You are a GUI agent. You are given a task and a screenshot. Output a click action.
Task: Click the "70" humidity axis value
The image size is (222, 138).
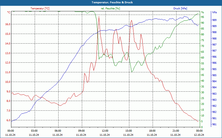click(x=203, y=46)
